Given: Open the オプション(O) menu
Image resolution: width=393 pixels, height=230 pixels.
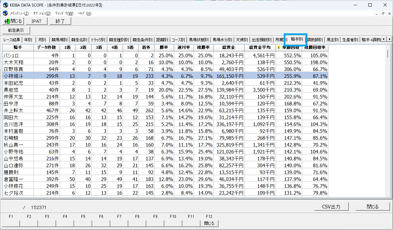Looking at the screenshot, I should click(x=42, y=13).
